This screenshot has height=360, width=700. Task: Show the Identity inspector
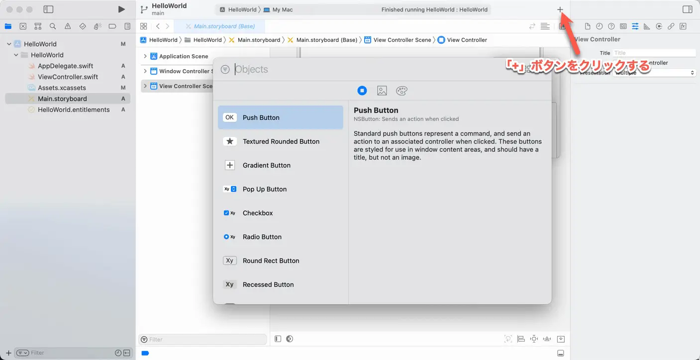[623, 26]
